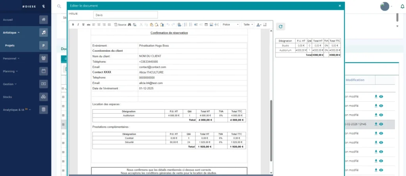Open the user avatar menu

point(386,6)
